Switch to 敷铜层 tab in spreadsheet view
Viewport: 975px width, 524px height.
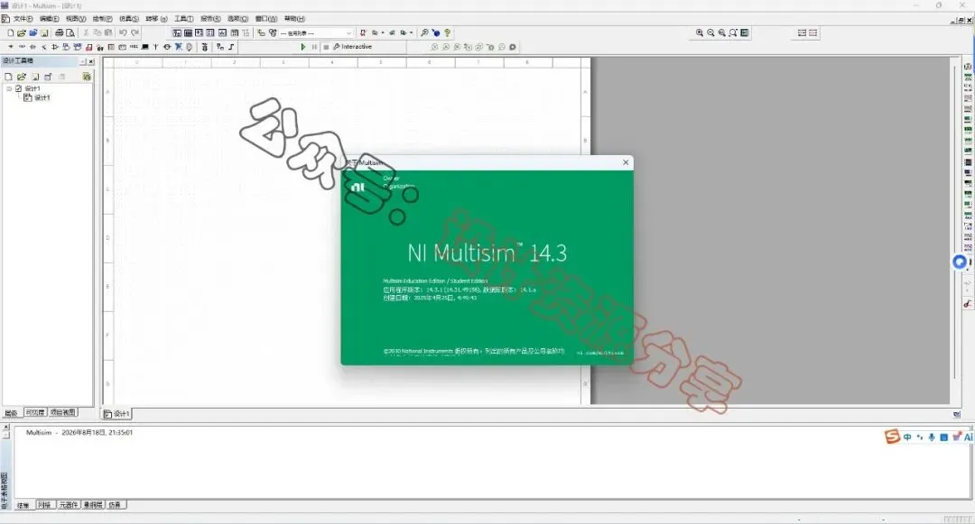click(93, 505)
